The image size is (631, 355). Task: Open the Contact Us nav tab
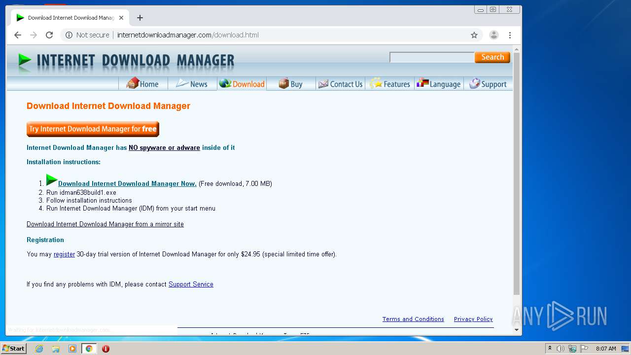click(x=341, y=84)
